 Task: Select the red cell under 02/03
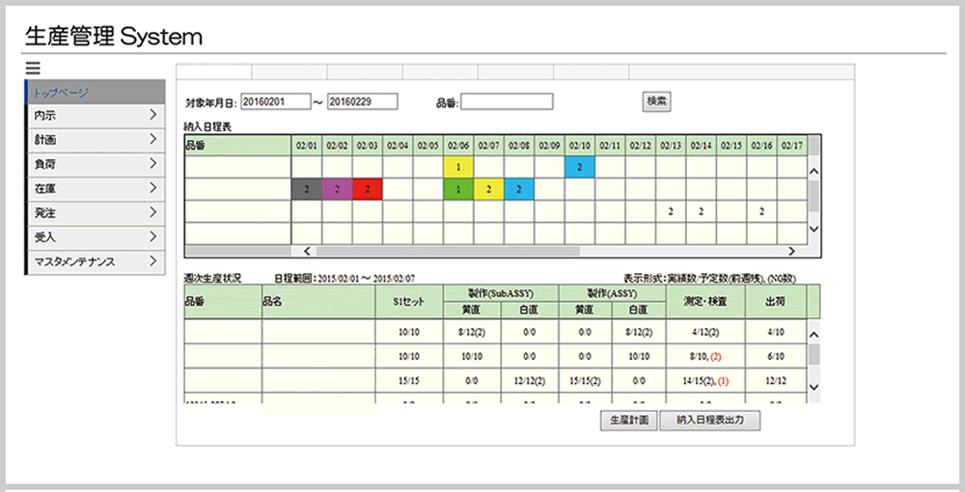click(x=367, y=190)
